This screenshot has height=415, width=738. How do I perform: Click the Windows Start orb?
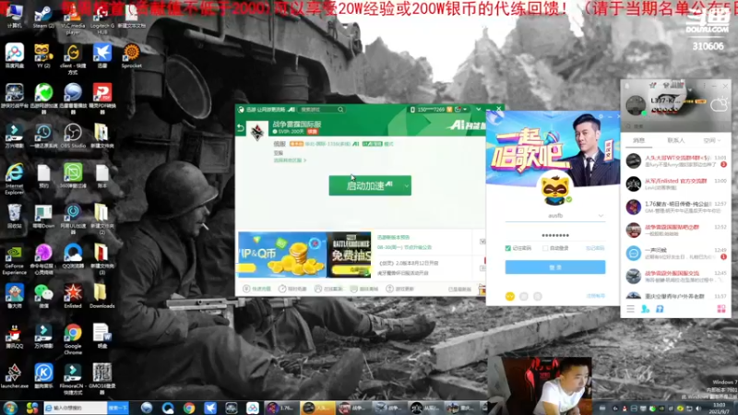click(x=10, y=408)
